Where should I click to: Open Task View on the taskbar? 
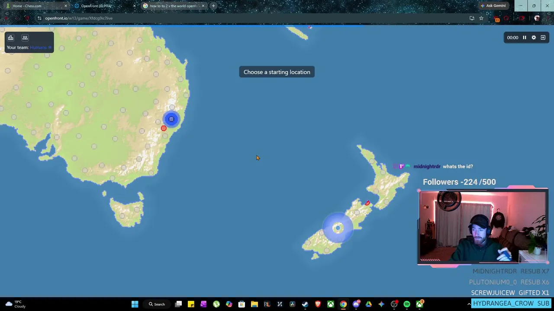click(x=178, y=304)
